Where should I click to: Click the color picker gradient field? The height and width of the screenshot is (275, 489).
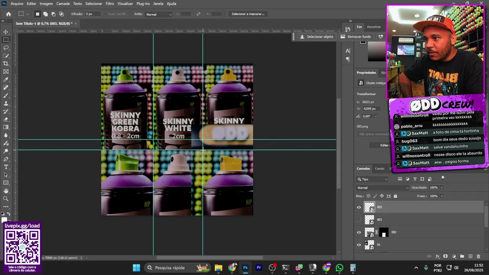click(377, 52)
